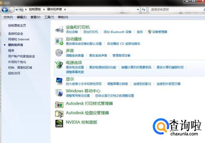This screenshot has height=143, width=205.
Task: Expand the arrow after 硬件和声音 breadcrumb
Action: (x=65, y=9)
